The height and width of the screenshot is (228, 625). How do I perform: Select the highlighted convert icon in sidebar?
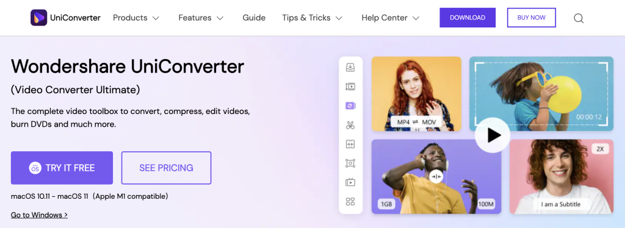350,105
